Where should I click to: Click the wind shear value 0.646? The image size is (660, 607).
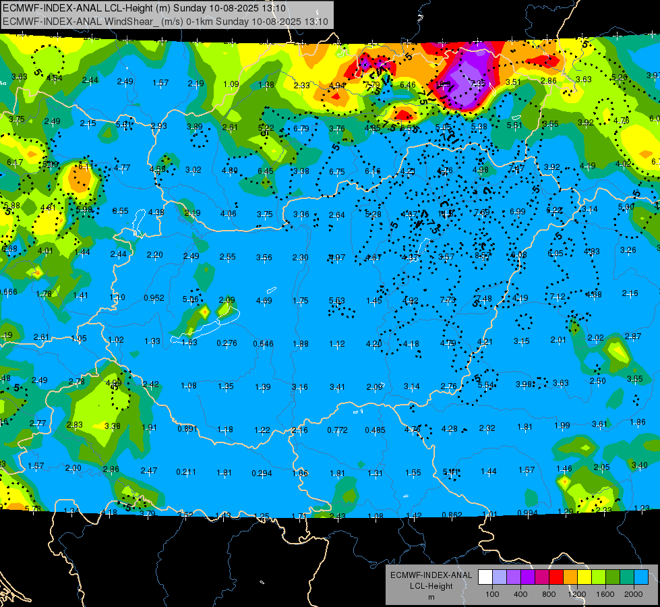(x=263, y=344)
